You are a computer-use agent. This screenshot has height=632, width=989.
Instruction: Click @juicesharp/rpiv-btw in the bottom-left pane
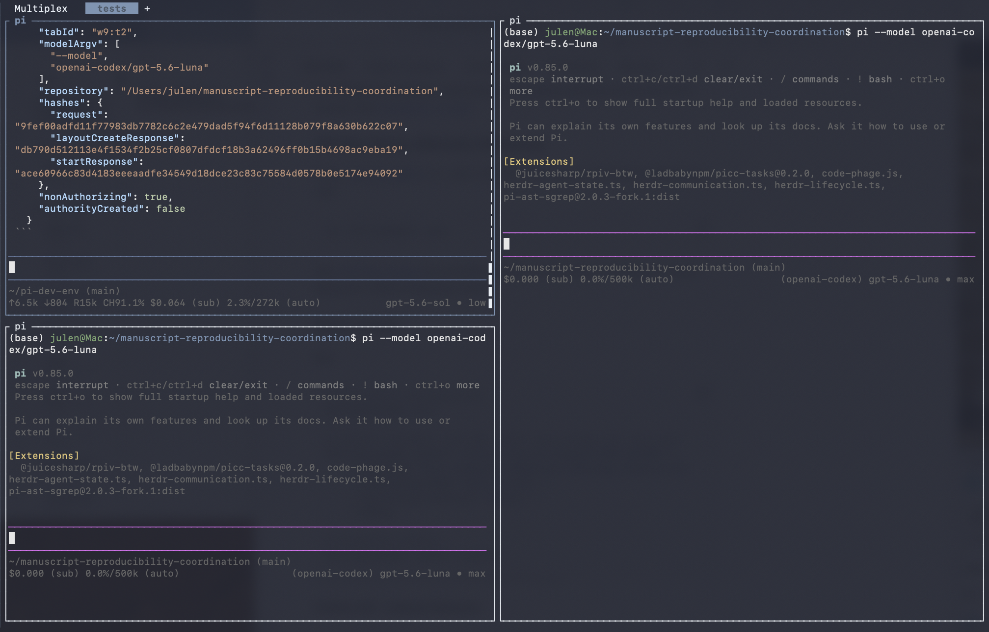click(x=79, y=467)
